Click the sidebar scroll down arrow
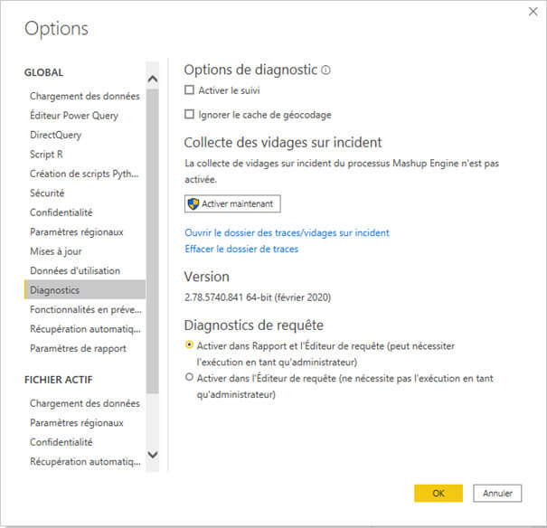Image resolution: width=547 pixels, height=528 pixels. click(x=153, y=455)
